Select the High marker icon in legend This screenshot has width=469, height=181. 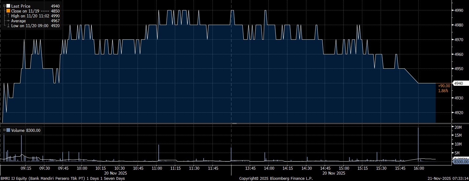pos(8,16)
